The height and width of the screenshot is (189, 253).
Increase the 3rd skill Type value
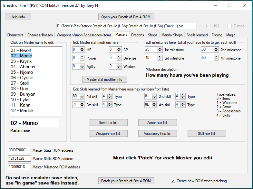(x=110, y=103)
